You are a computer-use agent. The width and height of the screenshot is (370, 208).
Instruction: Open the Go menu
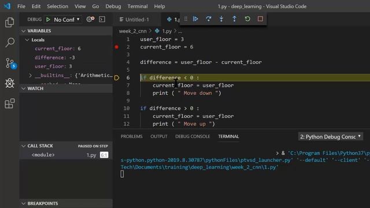[95, 6]
